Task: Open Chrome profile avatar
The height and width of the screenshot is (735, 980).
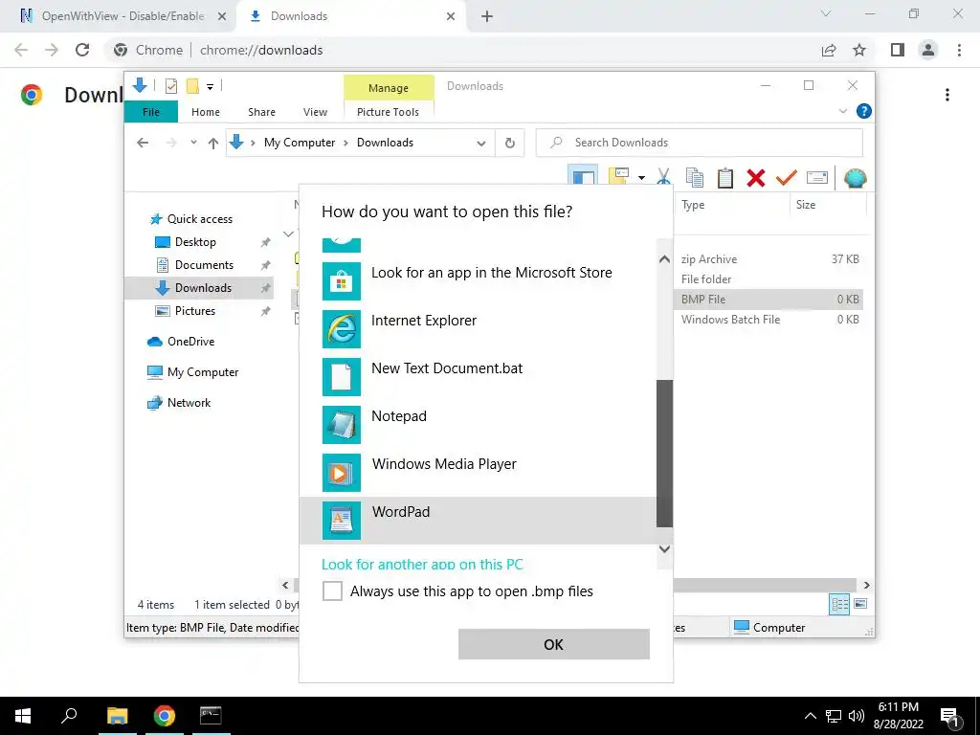Action: 928,50
